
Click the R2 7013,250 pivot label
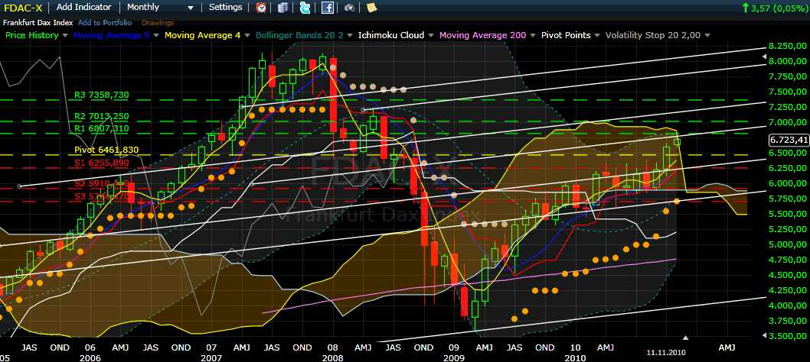click(101, 116)
